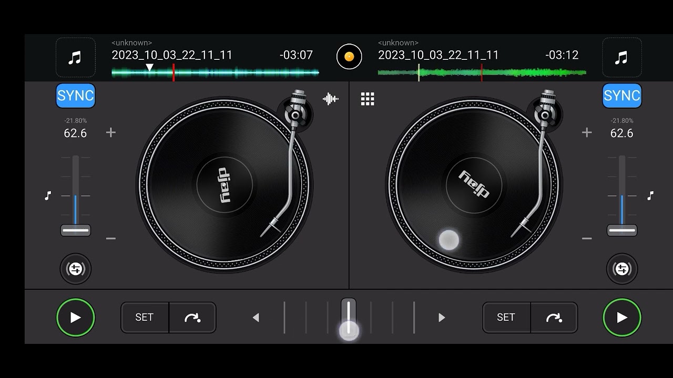Tap right deck BPM value 62.6
This screenshot has width=673, height=378.
(x=621, y=133)
